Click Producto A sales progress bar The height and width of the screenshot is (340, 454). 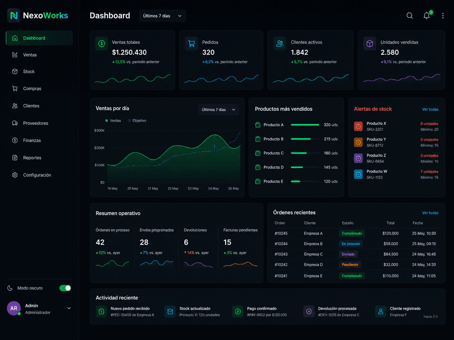coord(305,125)
